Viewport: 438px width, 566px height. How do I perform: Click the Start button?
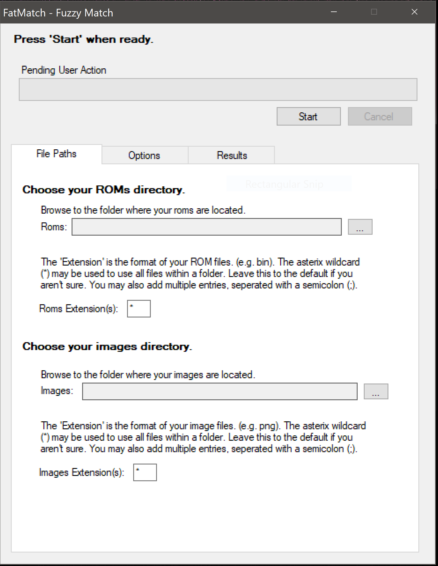[x=309, y=116]
